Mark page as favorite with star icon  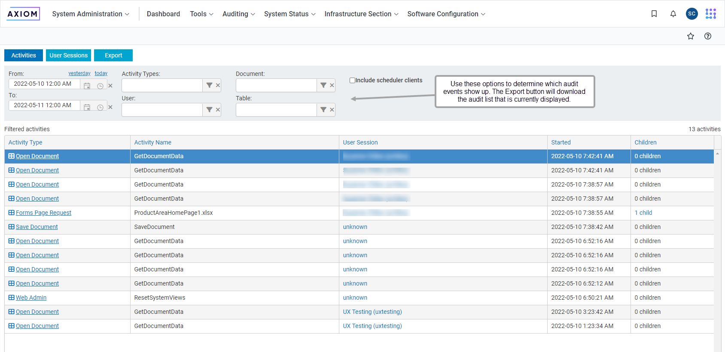[x=690, y=36]
